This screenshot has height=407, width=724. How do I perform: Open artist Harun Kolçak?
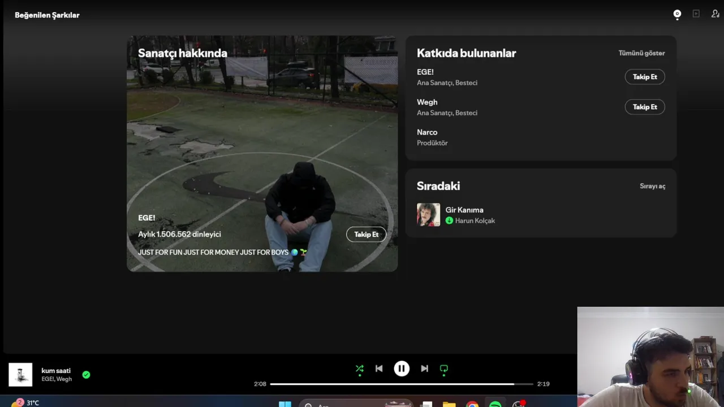475,220
